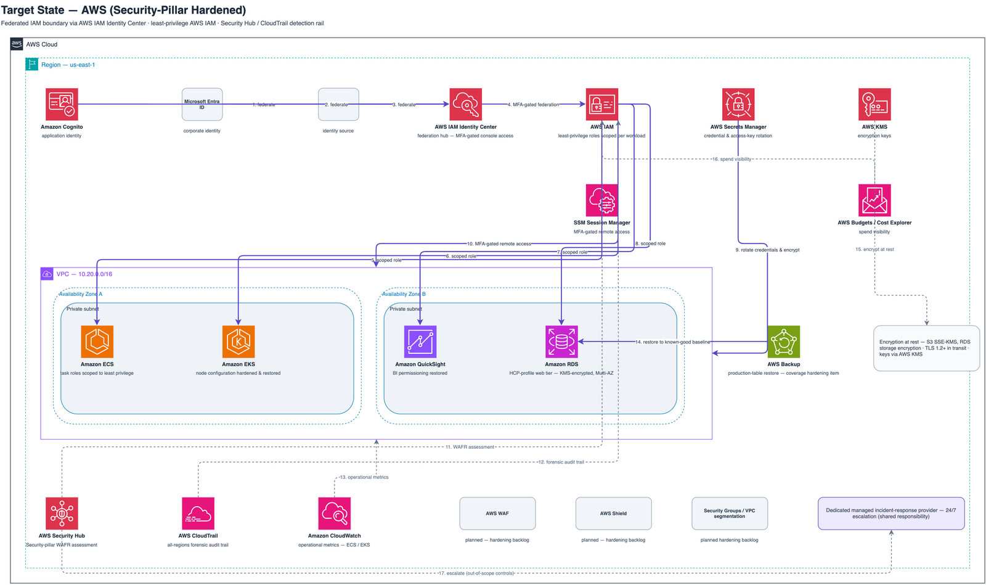Select the AWS Budgets / Cost Explorer icon
The image size is (986, 585).
[x=874, y=200]
